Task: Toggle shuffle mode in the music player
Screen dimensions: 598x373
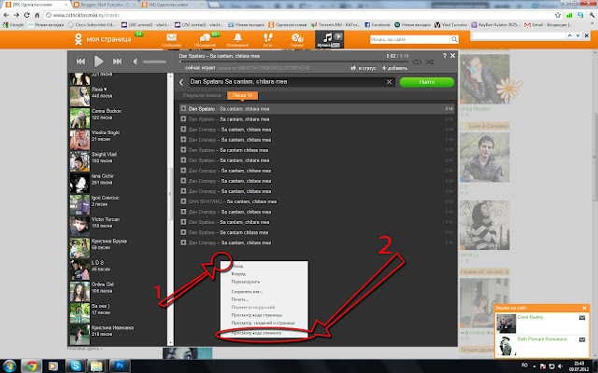Action: tap(430, 62)
